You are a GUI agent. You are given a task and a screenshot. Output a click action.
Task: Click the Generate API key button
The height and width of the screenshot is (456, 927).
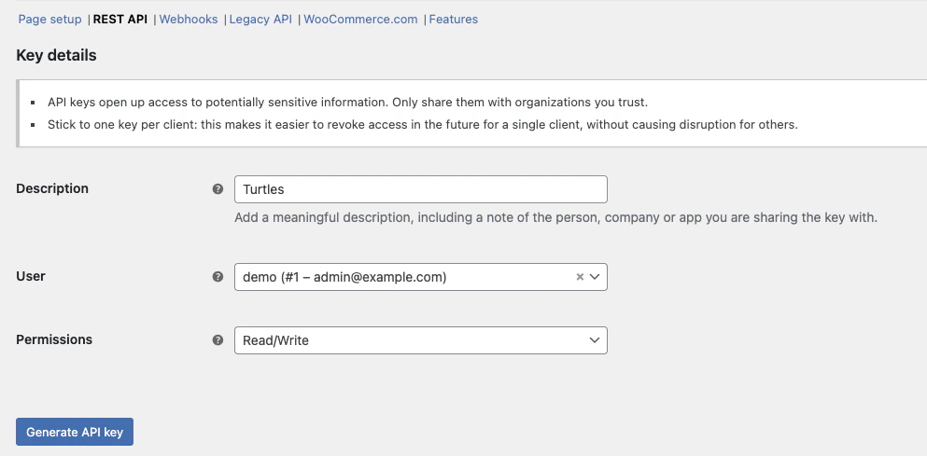75,432
